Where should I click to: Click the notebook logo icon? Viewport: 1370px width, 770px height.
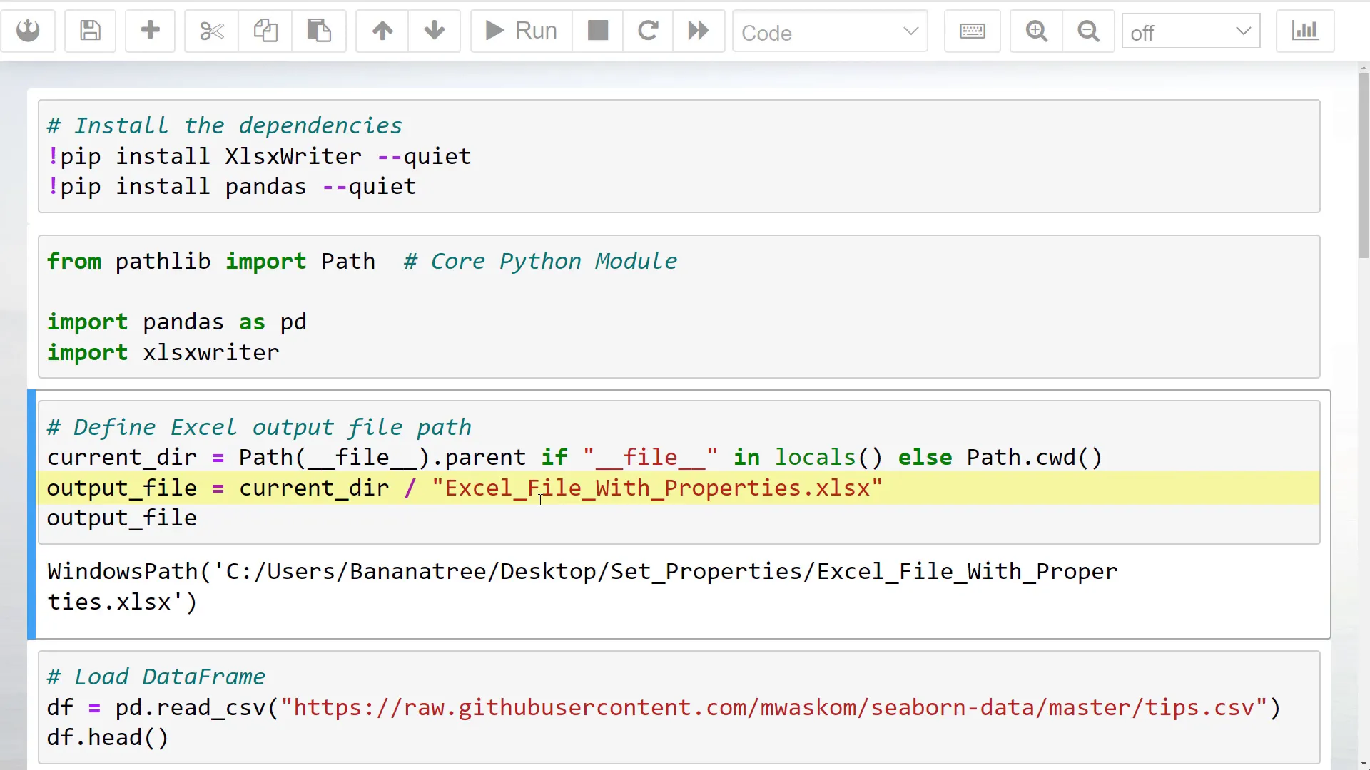pyautogui.click(x=28, y=31)
